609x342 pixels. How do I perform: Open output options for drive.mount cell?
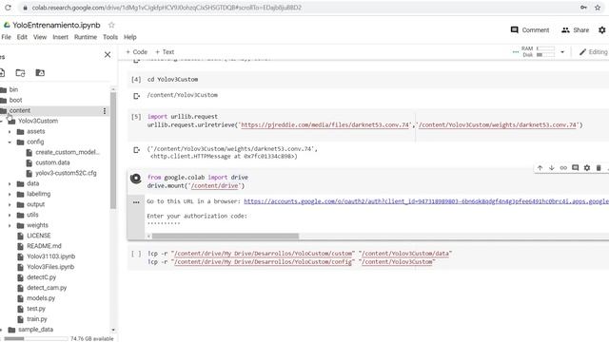[136, 202]
